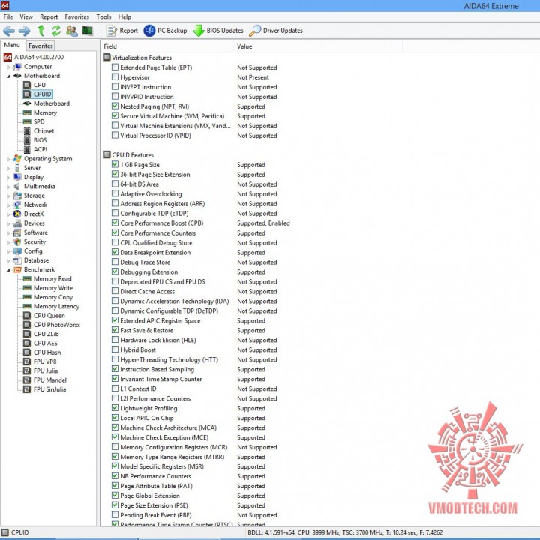540x540 pixels.
Task: Expand the Storage tree node
Action: pyautogui.click(x=8, y=196)
